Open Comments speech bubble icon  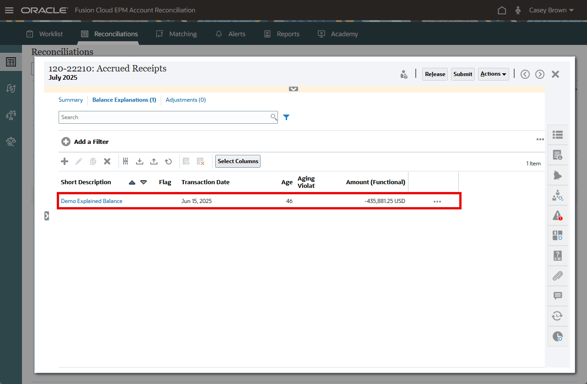pos(558,296)
